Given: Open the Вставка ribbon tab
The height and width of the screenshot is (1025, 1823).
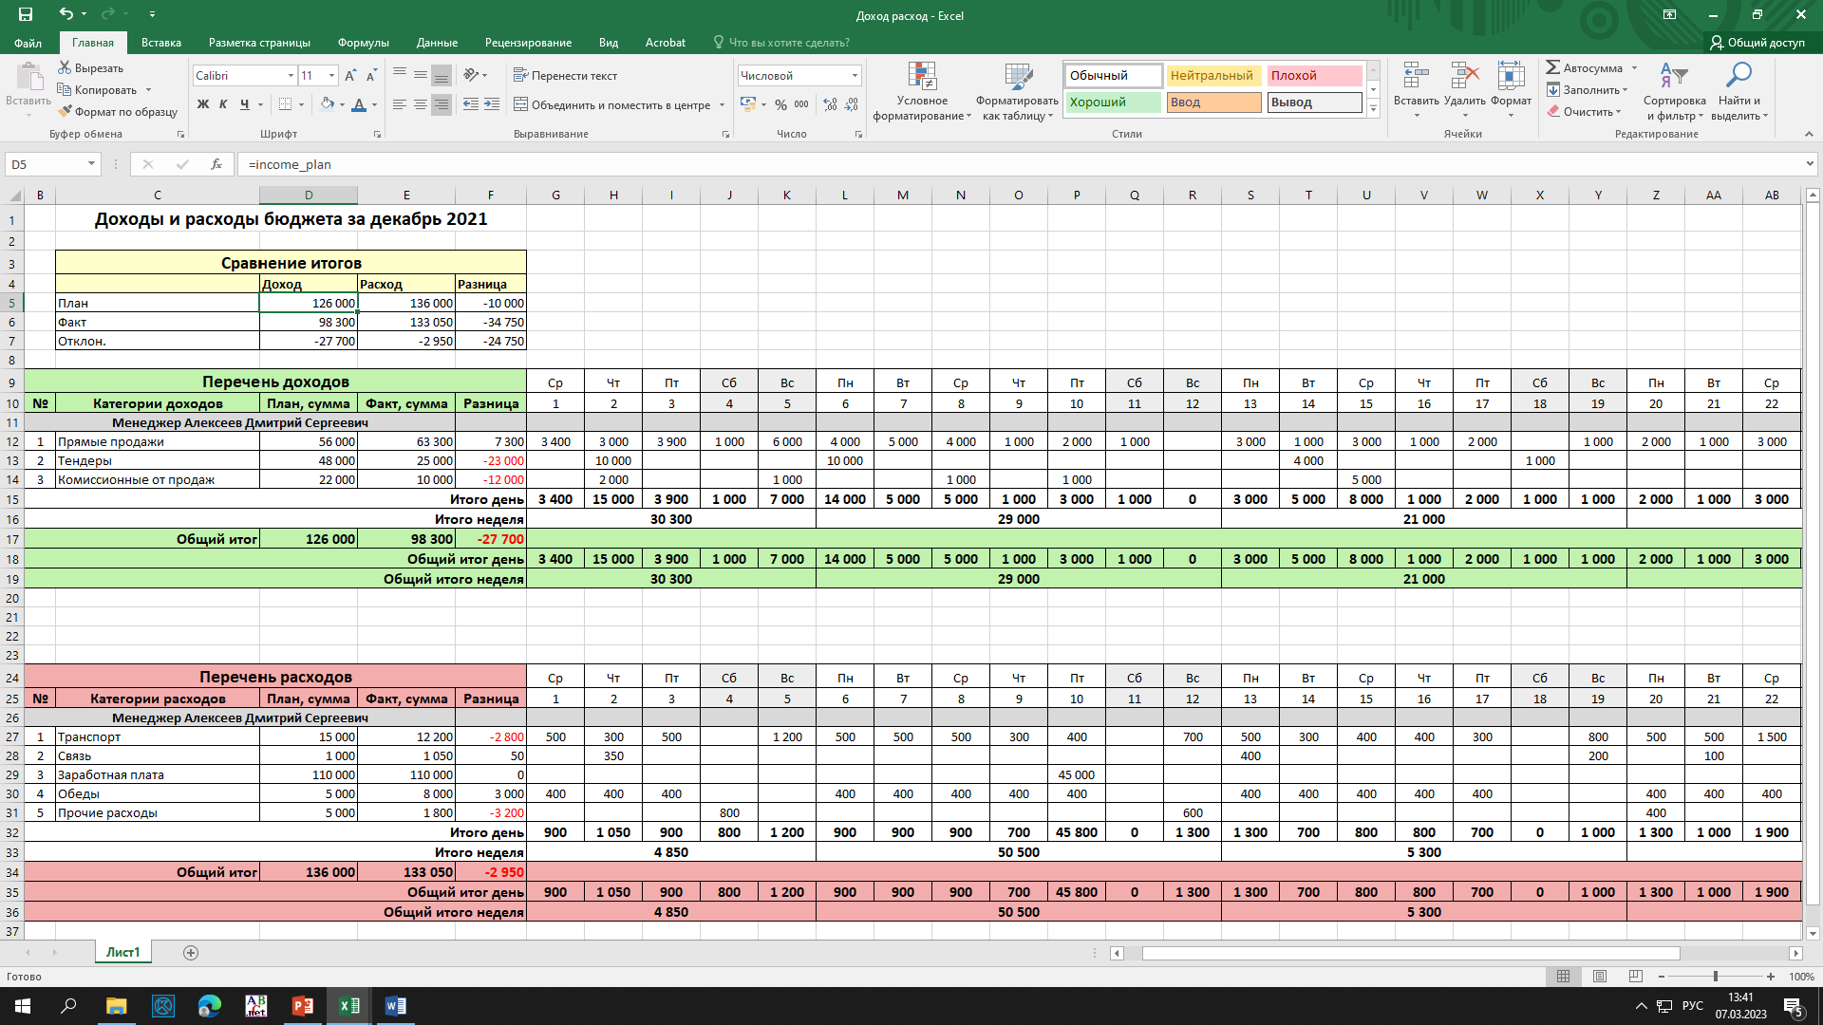Looking at the screenshot, I should 161,43.
